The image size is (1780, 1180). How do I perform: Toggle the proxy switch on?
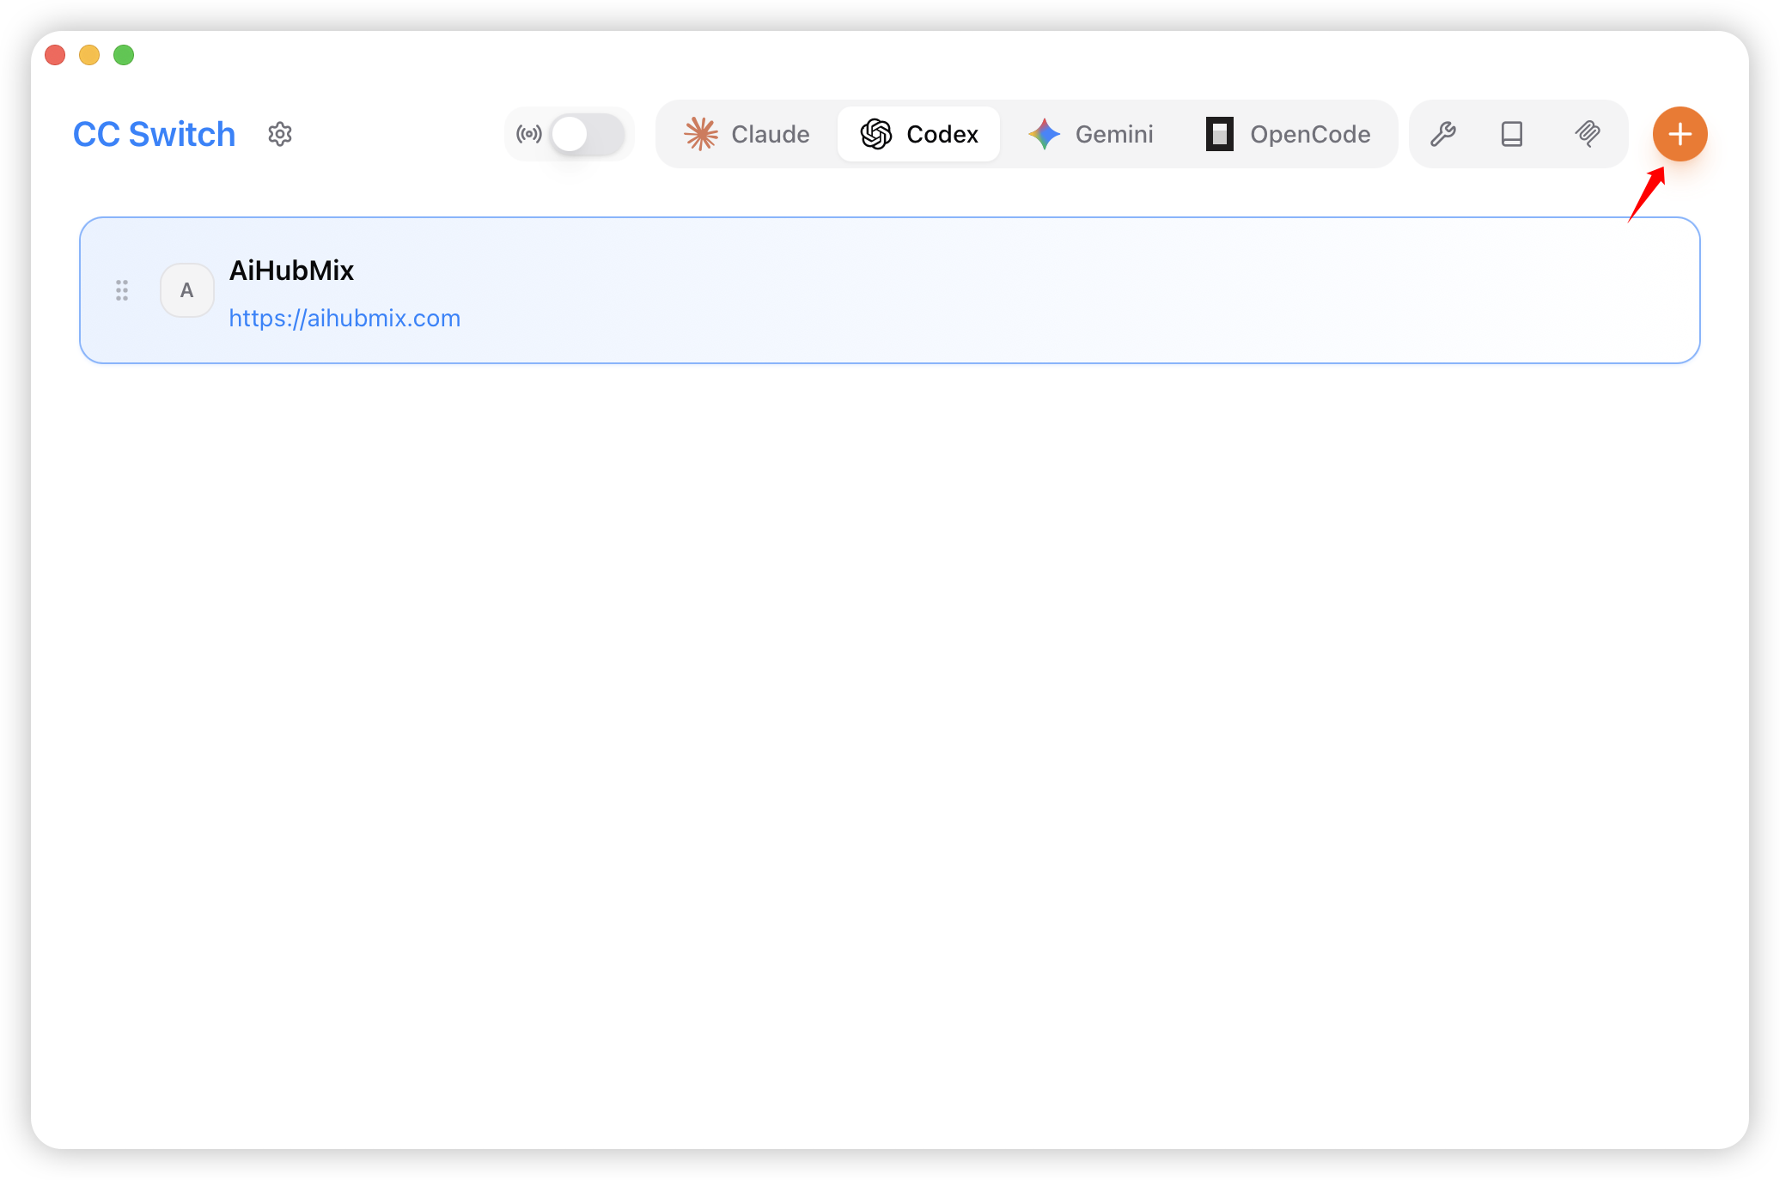point(587,134)
